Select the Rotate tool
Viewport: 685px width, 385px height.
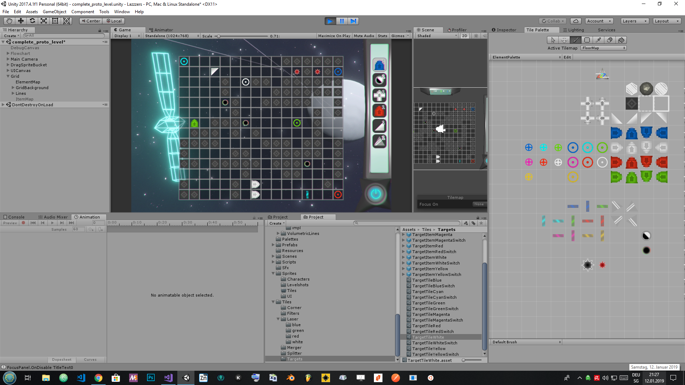(x=32, y=21)
